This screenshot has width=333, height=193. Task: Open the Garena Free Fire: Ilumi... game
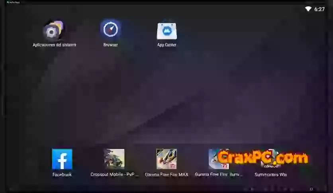219,159
